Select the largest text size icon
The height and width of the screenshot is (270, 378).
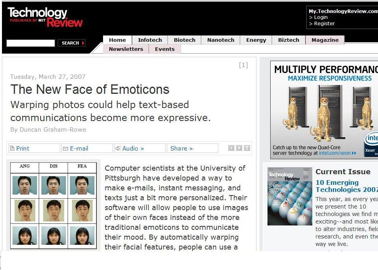tap(247, 148)
